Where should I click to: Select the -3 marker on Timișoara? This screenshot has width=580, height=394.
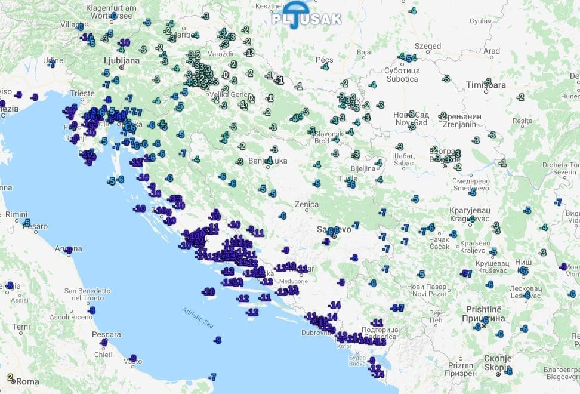pyautogui.click(x=488, y=82)
